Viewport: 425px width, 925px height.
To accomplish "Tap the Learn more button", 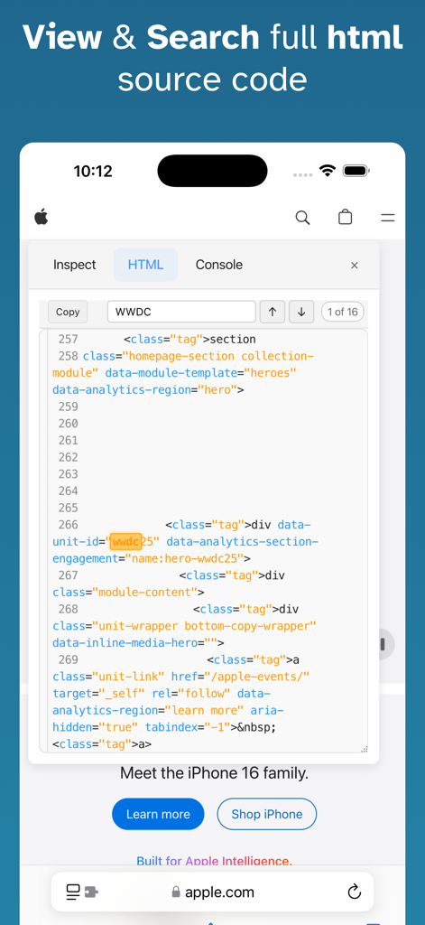I will pos(158,814).
